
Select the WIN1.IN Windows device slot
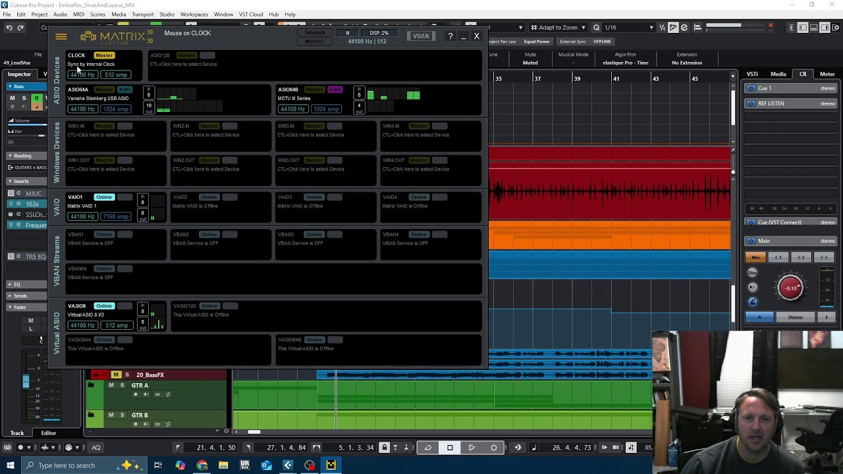point(115,135)
